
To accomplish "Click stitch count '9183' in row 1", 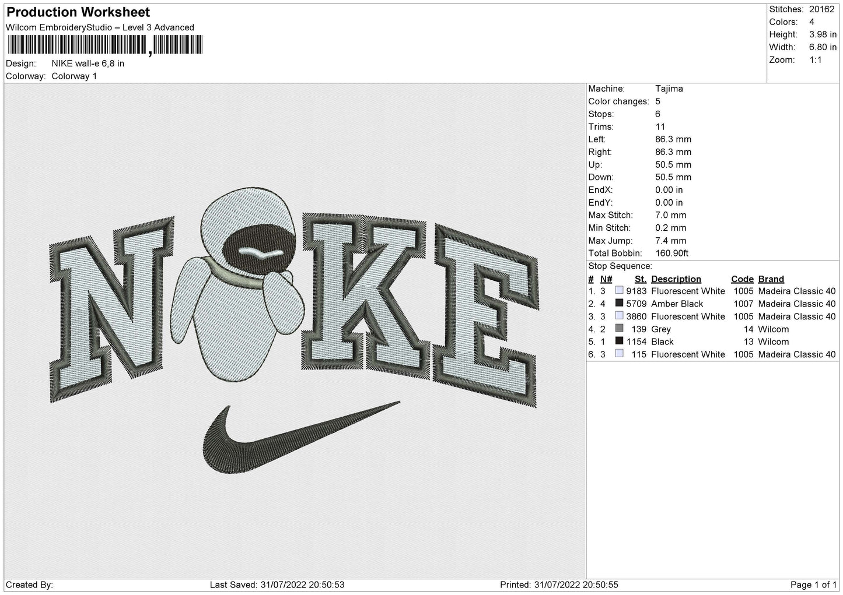I will click(636, 291).
